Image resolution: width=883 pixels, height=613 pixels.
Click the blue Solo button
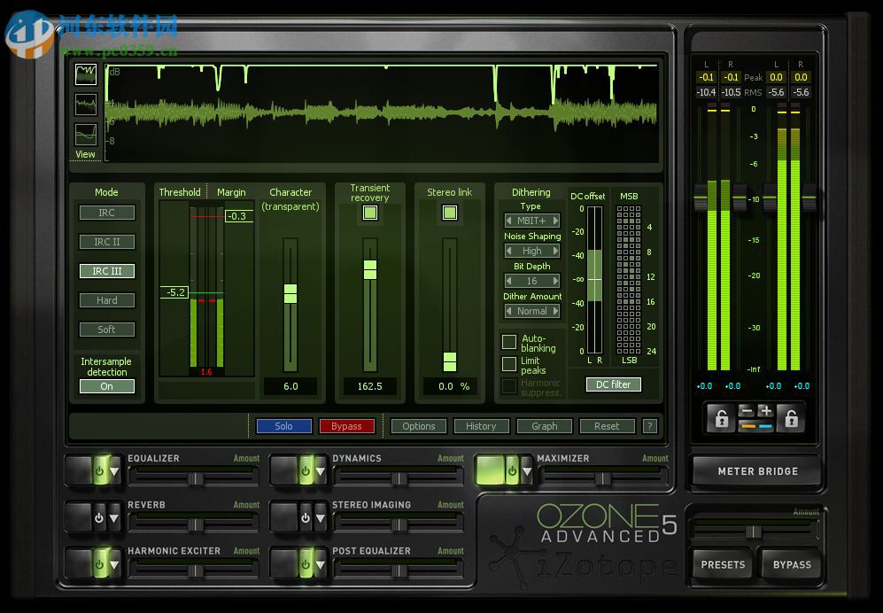coord(283,426)
